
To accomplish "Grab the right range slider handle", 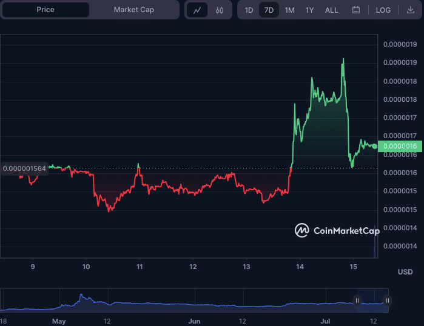I will pos(387,300).
